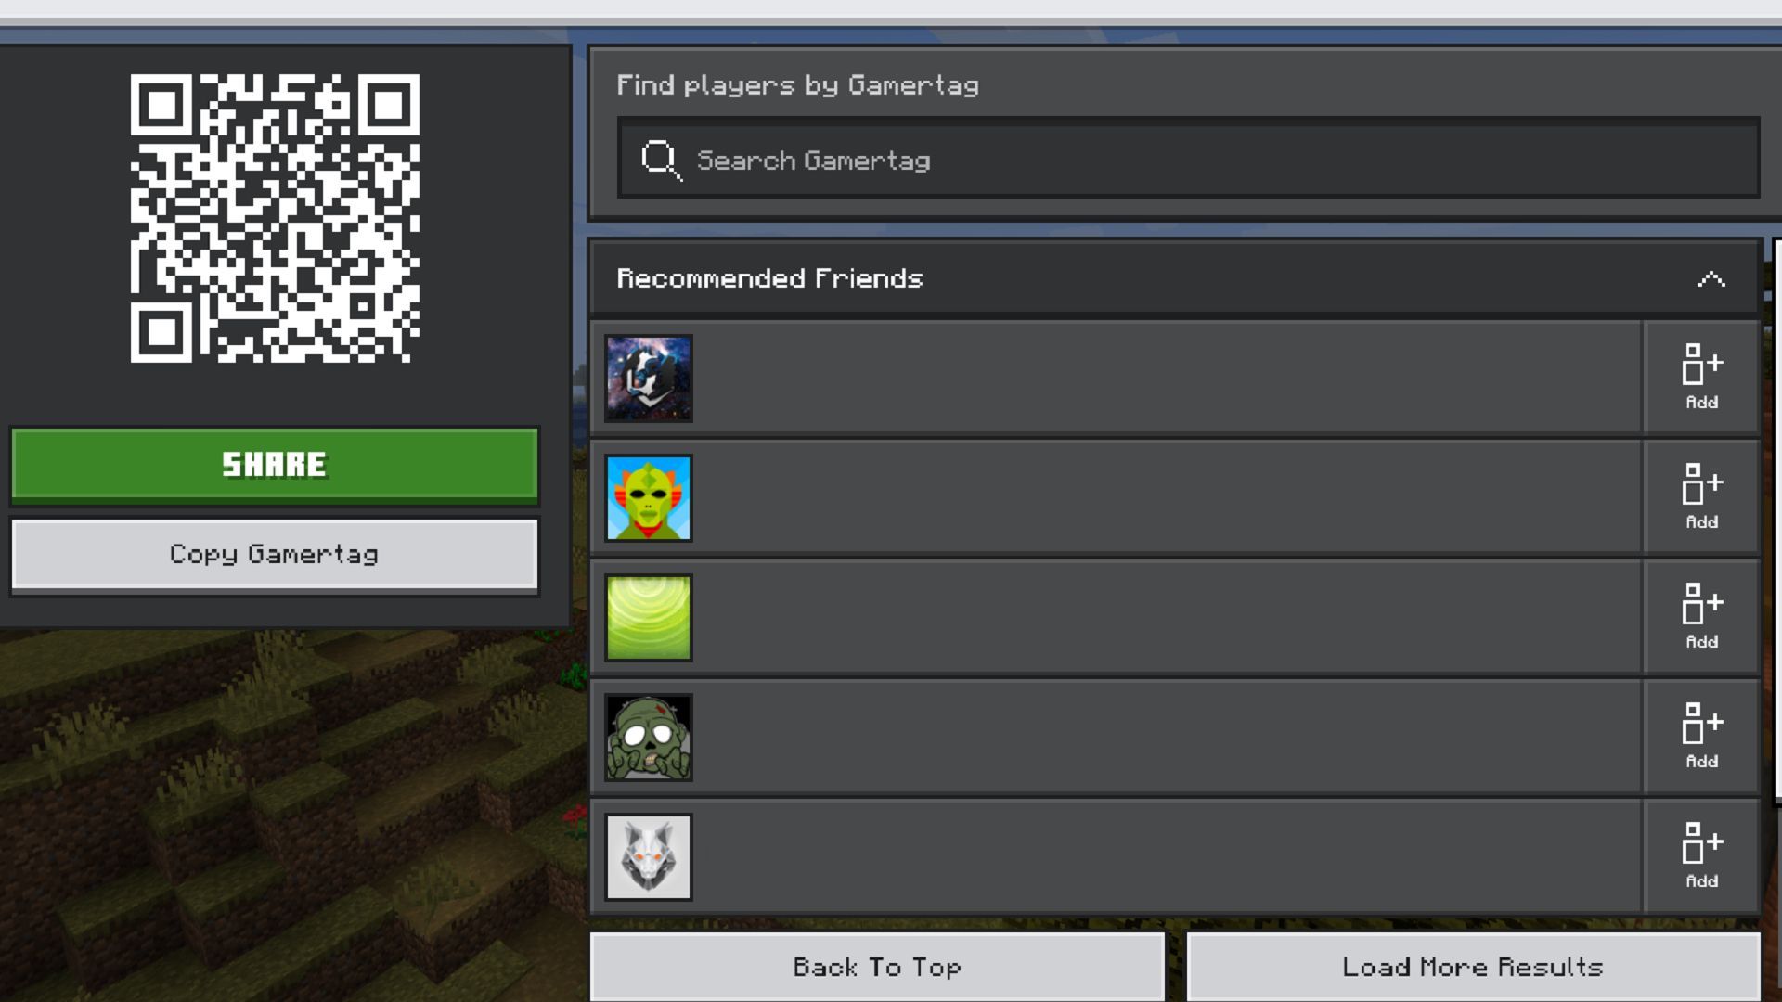
Task: Select the green radial pattern player icon
Action: pos(648,617)
